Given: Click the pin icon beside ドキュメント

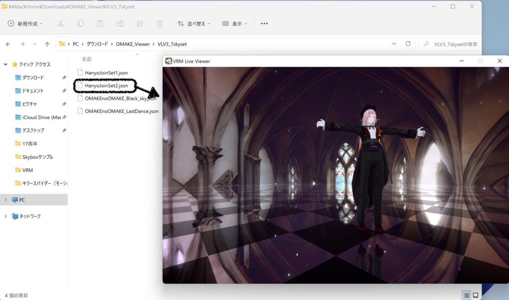Looking at the screenshot, I should coord(64,91).
